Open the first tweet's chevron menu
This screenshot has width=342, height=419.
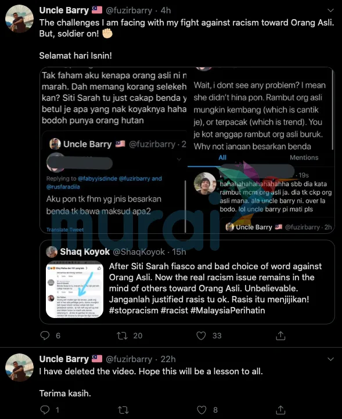tap(331, 10)
